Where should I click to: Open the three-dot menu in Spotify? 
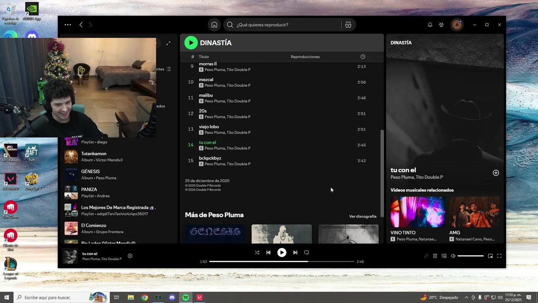tap(68, 25)
